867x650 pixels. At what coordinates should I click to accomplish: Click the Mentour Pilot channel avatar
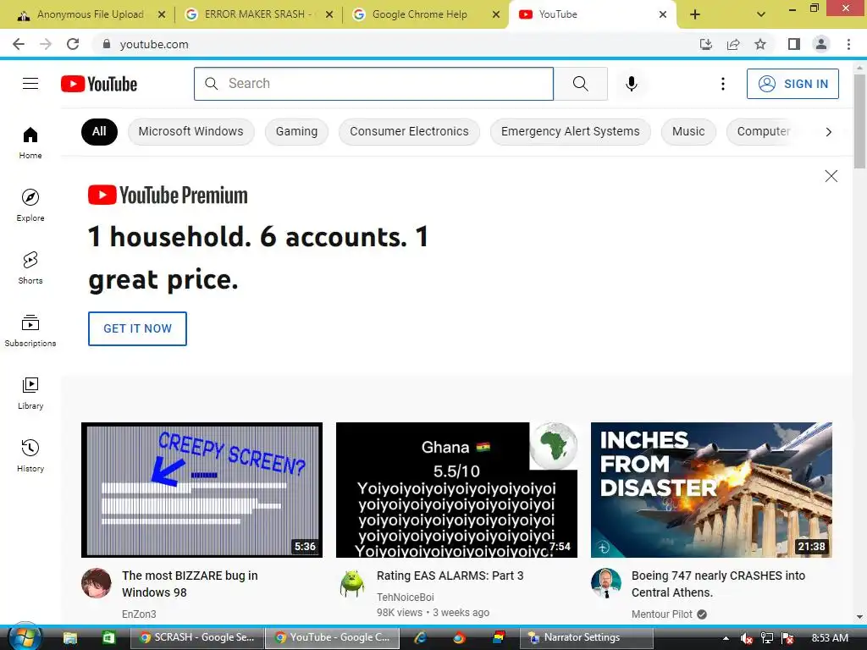606,583
